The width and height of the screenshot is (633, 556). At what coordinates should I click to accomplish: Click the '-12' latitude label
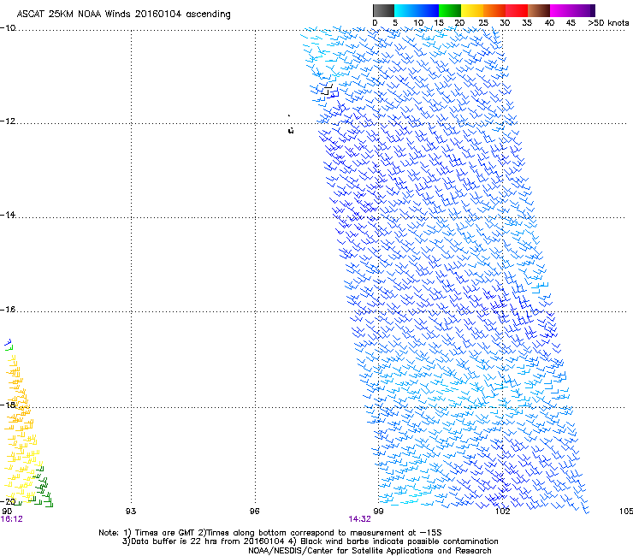pyautogui.click(x=8, y=121)
